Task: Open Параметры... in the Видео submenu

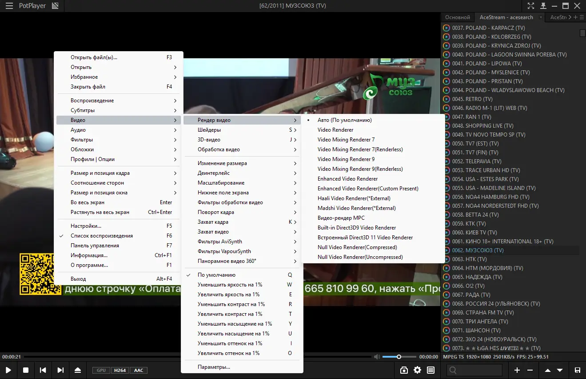Action: pos(242,367)
